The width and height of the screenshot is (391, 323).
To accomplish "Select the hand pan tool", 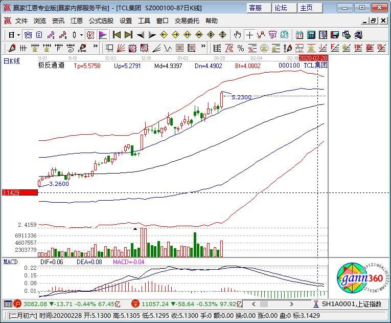I will point(237,35).
